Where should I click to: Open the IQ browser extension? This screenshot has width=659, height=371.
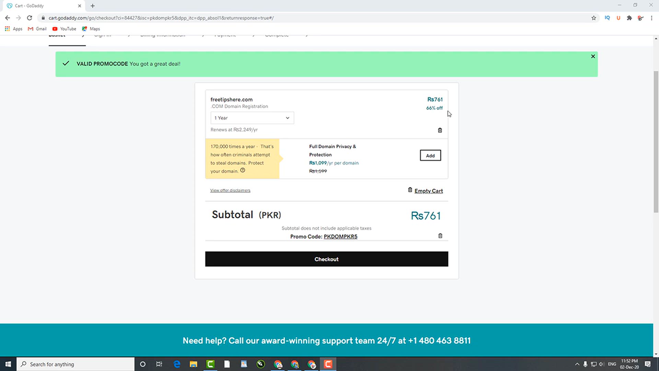tap(607, 18)
